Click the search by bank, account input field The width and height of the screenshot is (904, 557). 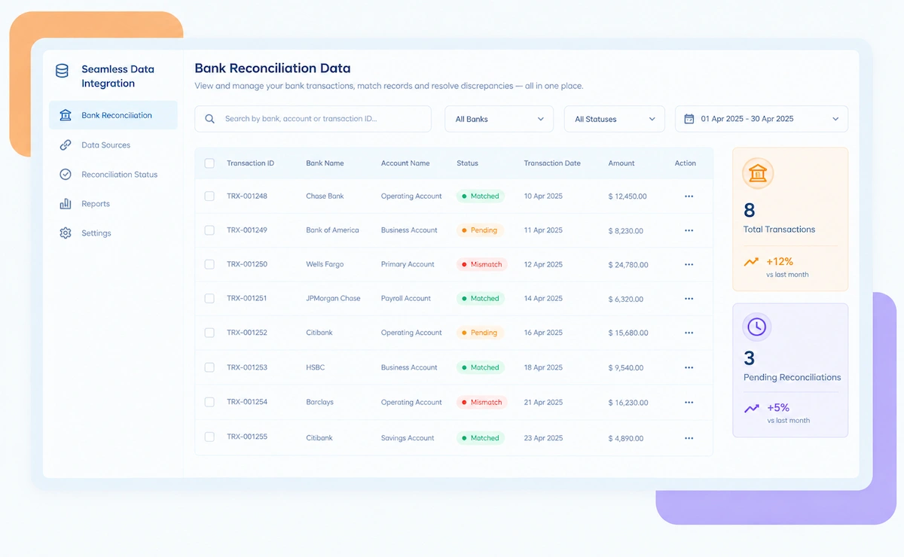click(x=313, y=119)
